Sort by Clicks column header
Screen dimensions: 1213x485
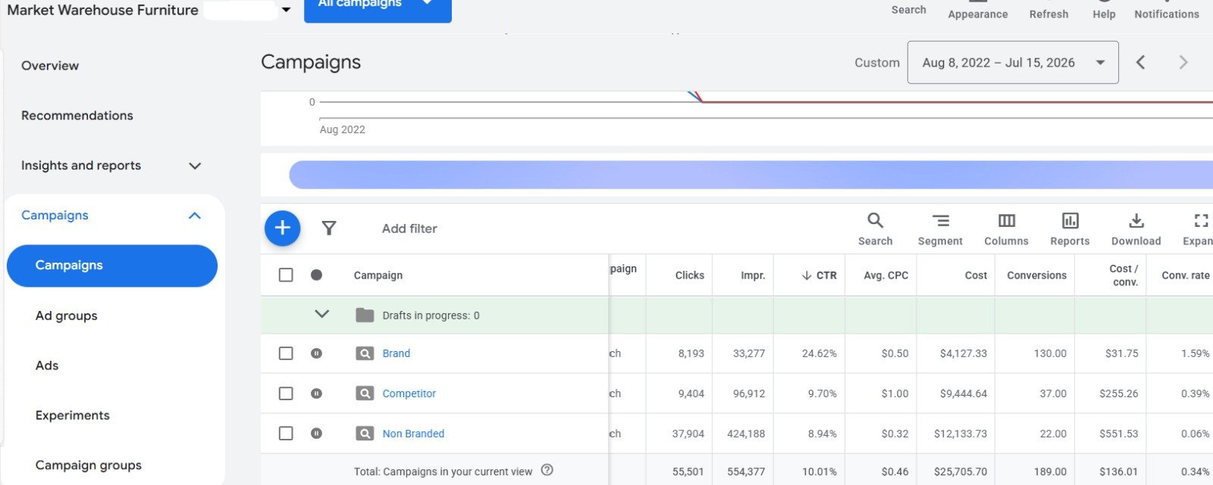pos(690,275)
